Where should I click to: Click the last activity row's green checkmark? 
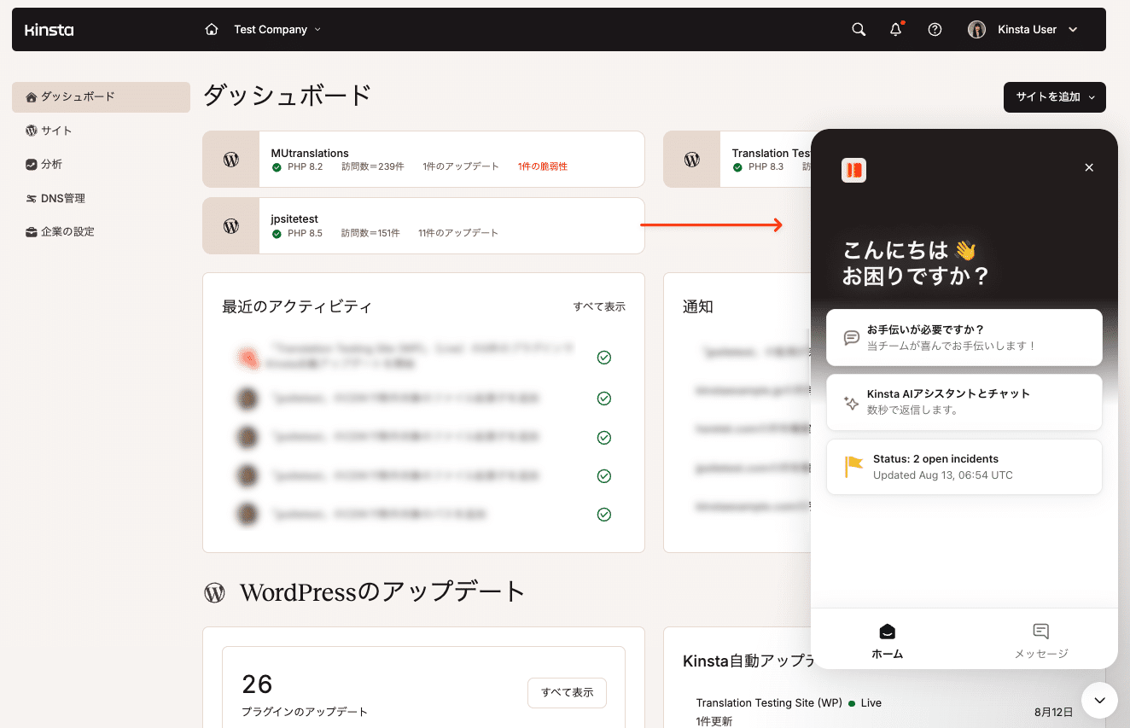pyautogui.click(x=604, y=515)
